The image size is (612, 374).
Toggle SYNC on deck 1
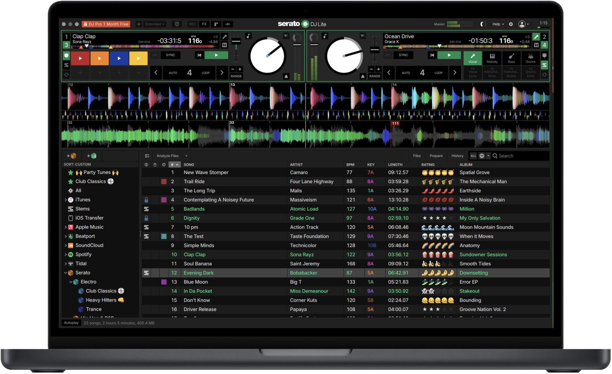[171, 55]
